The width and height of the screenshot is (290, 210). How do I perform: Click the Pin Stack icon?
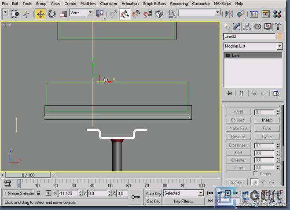[229, 93]
